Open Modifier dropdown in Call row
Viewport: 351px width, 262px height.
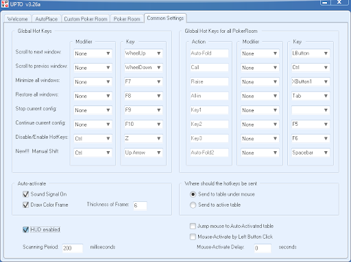pos(260,68)
